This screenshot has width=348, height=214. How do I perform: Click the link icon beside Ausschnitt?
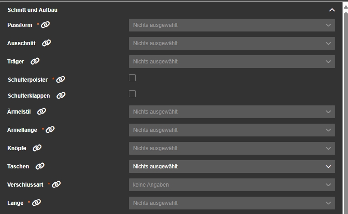pos(46,43)
